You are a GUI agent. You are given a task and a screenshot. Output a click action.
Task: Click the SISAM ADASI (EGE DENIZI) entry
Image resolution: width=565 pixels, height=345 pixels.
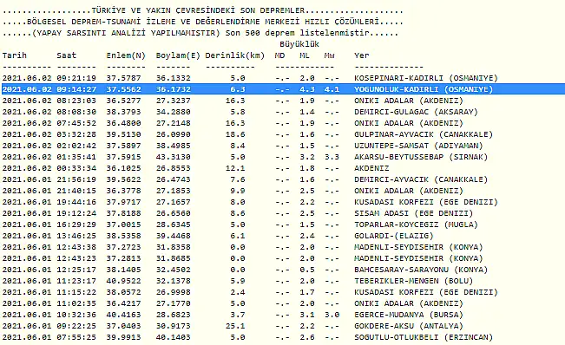413,213
